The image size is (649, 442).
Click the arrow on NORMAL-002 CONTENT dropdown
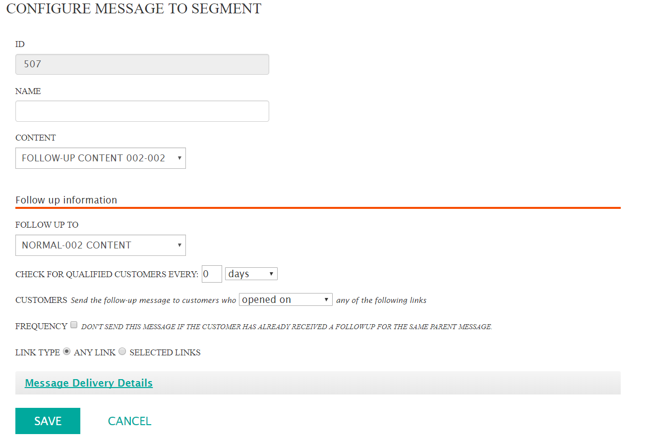(178, 246)
